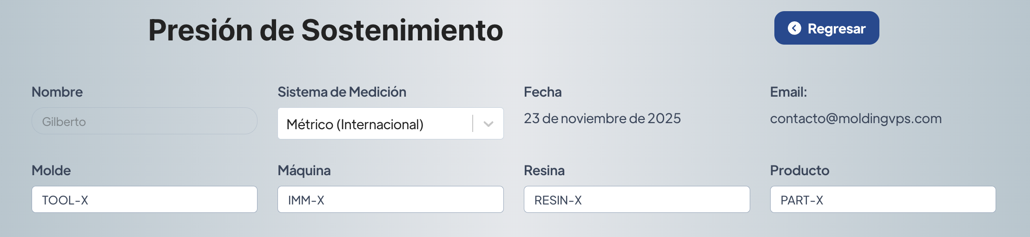Viewport: 1030px width, 237px height.
Task: Click the Producto label
Action: pos(799,171)
